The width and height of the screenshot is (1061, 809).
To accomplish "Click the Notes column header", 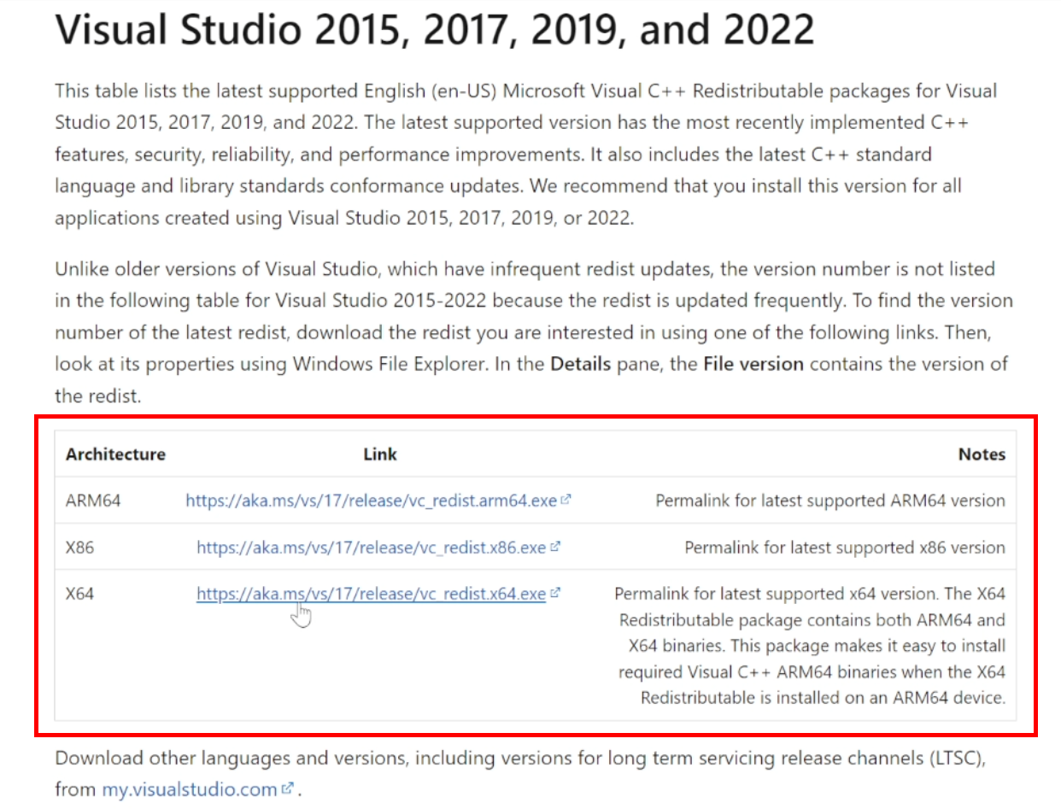I will click(982, 454).
